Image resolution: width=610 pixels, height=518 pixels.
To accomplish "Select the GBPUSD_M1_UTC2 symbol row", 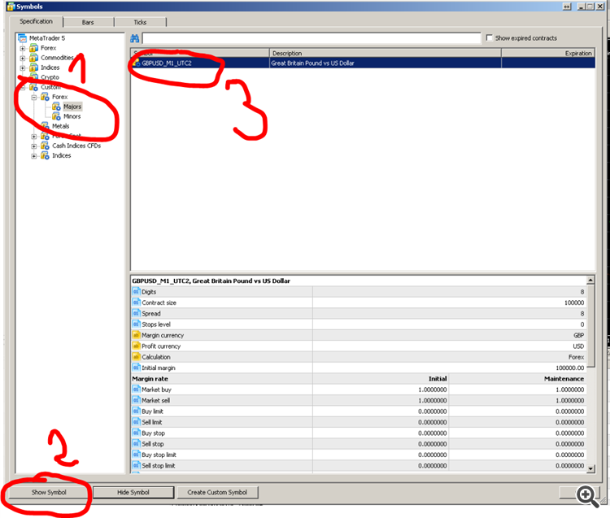I will (363, 63).
